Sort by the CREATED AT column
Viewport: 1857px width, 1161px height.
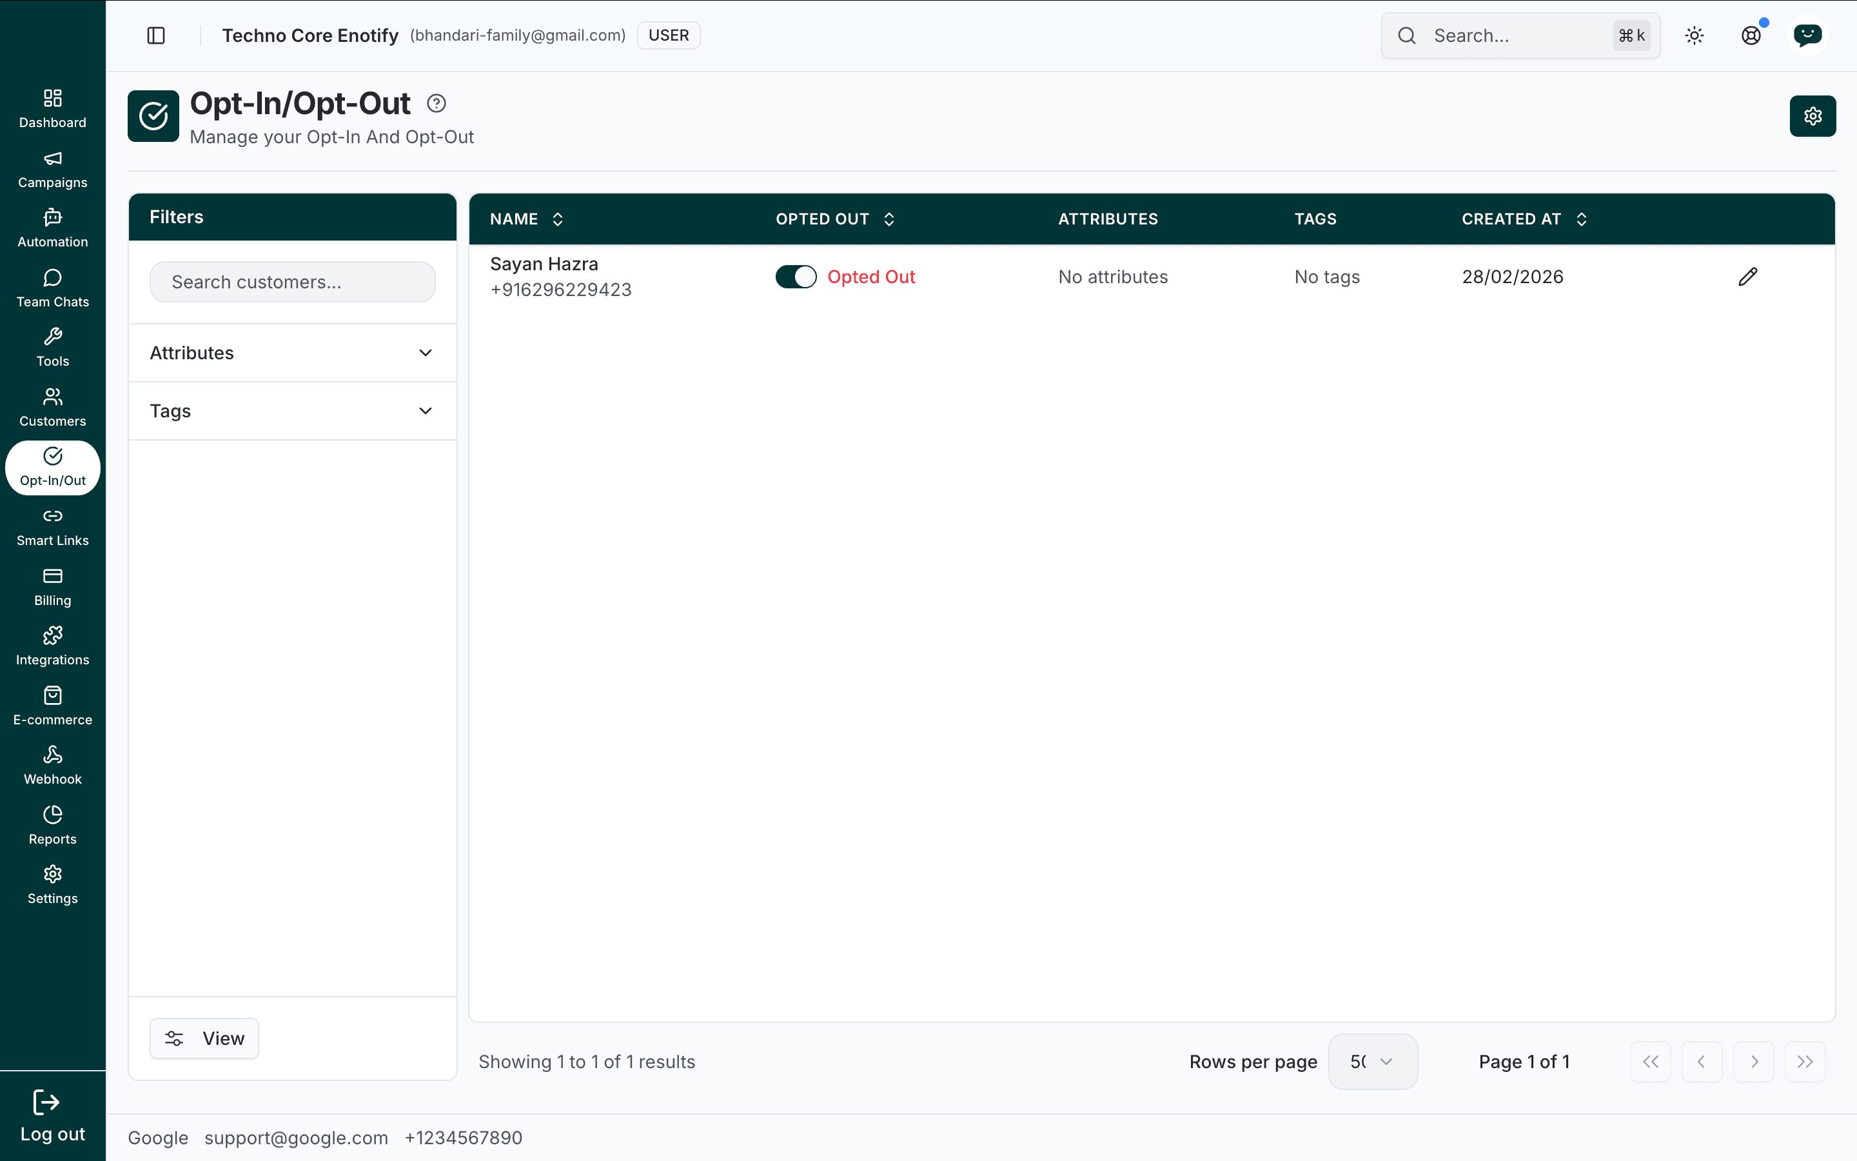[1524, 219]
